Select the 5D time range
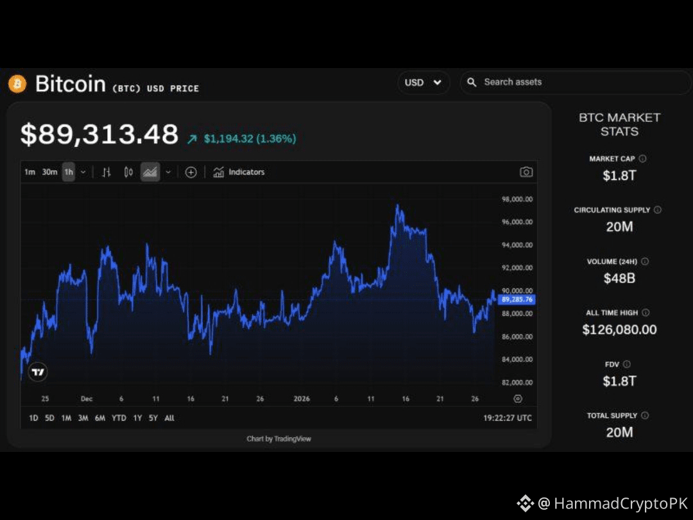Screen dimensions: 693x520 click(49, 418)
